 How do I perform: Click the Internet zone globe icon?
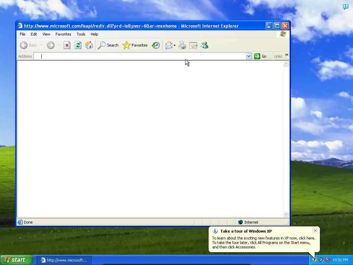(x=240, y=222)
